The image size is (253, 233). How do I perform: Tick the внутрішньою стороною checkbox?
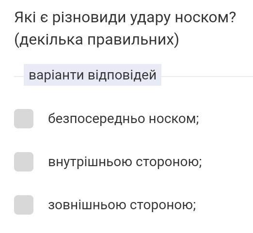click(24, 162)
